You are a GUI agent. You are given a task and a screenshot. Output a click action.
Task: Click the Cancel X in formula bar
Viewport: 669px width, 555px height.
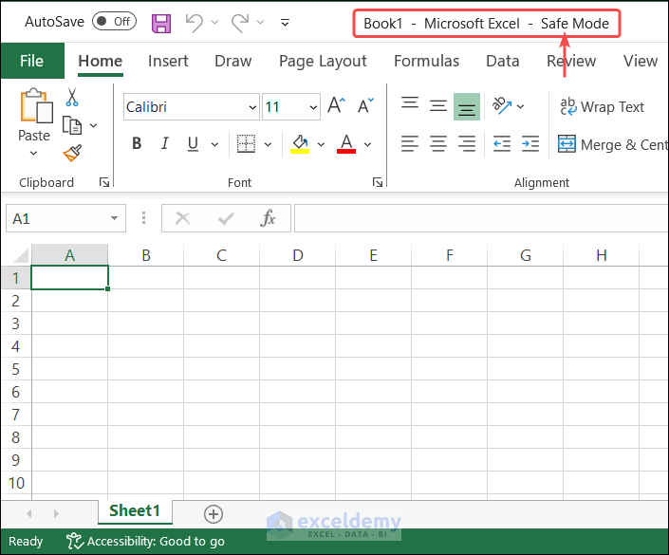(x=182, y=219)
